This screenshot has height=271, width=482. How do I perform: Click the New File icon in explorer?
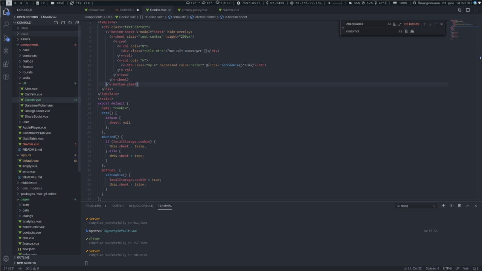[56, 23]
